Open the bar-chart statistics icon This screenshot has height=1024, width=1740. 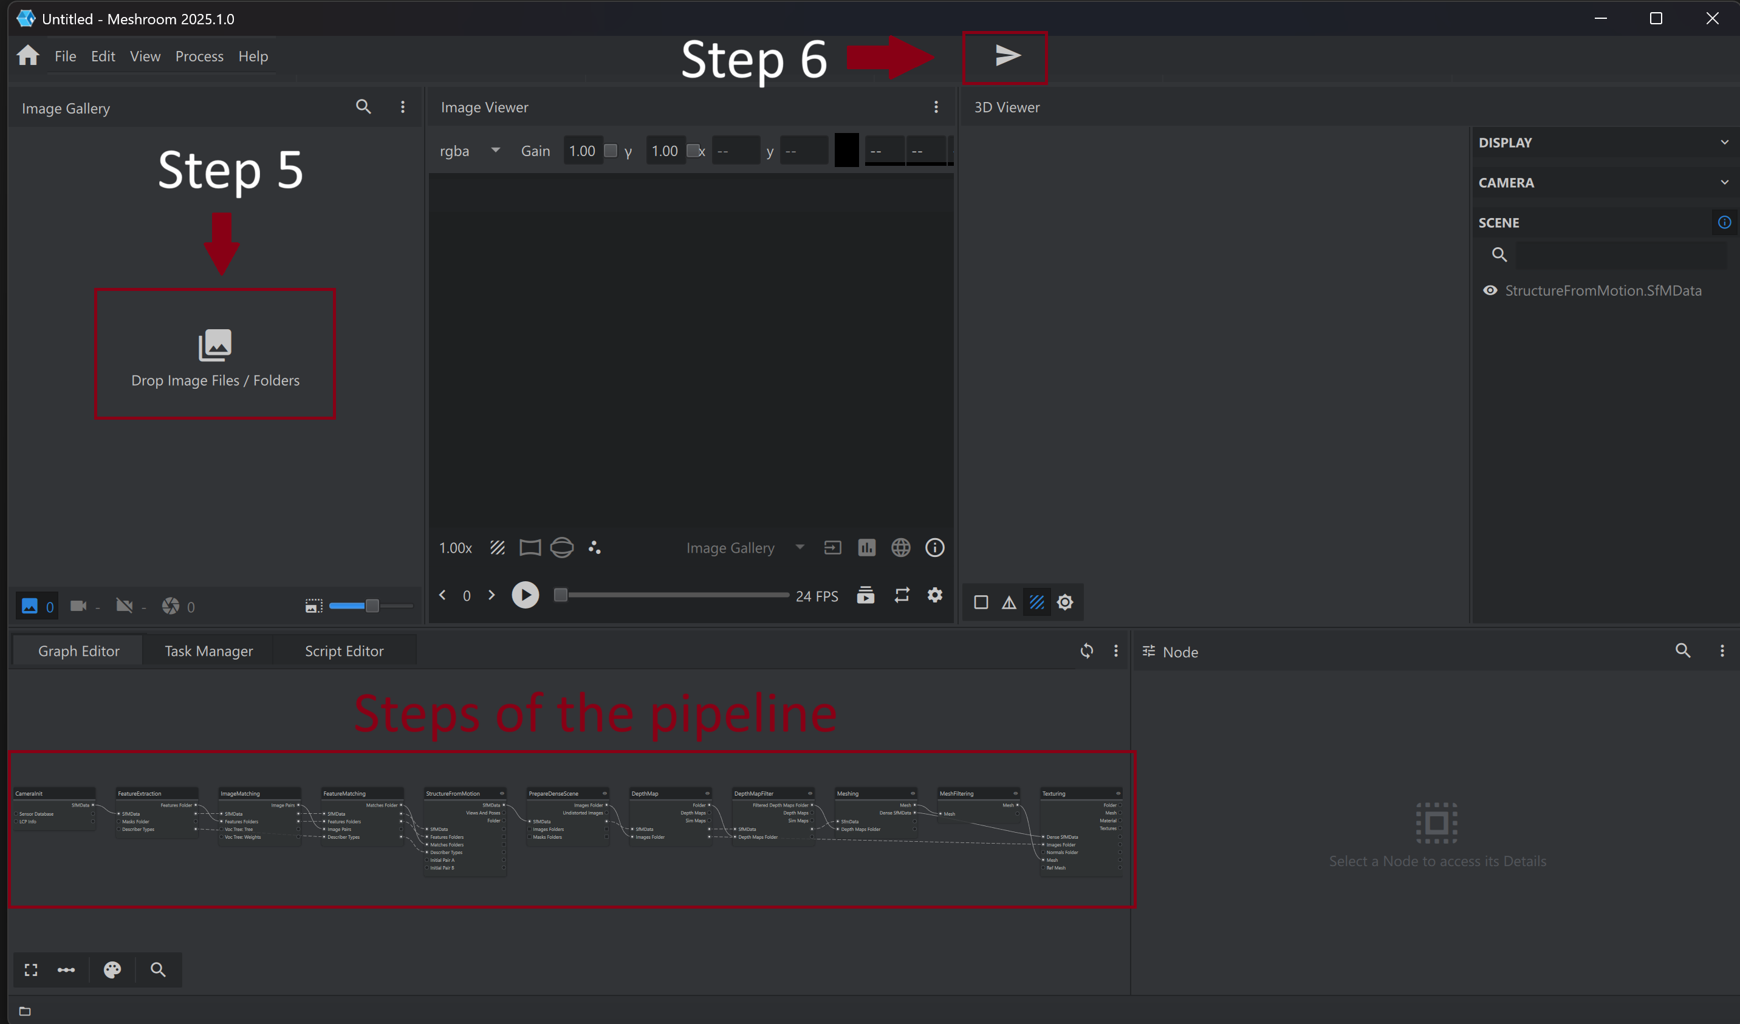pyautogui.click(x=866, y=548)
